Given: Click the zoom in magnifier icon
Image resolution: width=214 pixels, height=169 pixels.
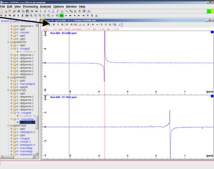Looking at the screenshot, I should (x=31, y=16).
